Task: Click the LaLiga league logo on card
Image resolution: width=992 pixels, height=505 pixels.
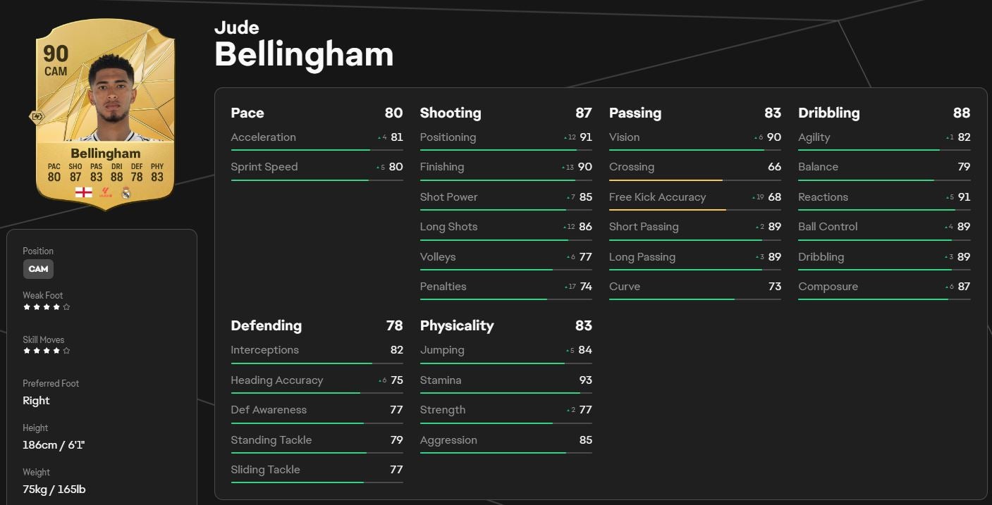Action: (x=106, y=192)
